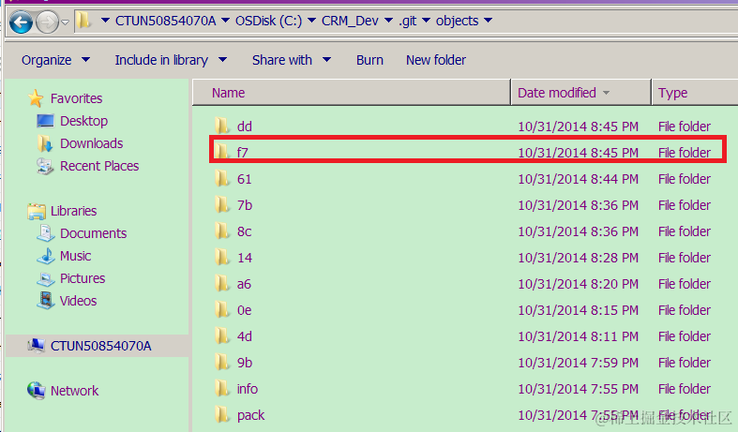The image size is (738, 432).
Task: Click the Documents library icon
Action: tap(46, 233)
